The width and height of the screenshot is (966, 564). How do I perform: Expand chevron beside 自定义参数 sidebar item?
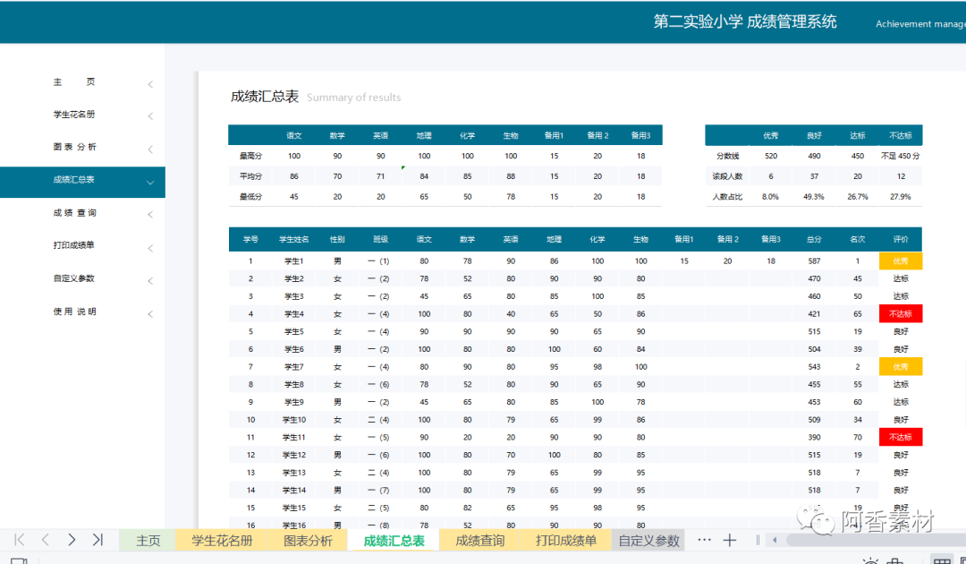(150, 281)
